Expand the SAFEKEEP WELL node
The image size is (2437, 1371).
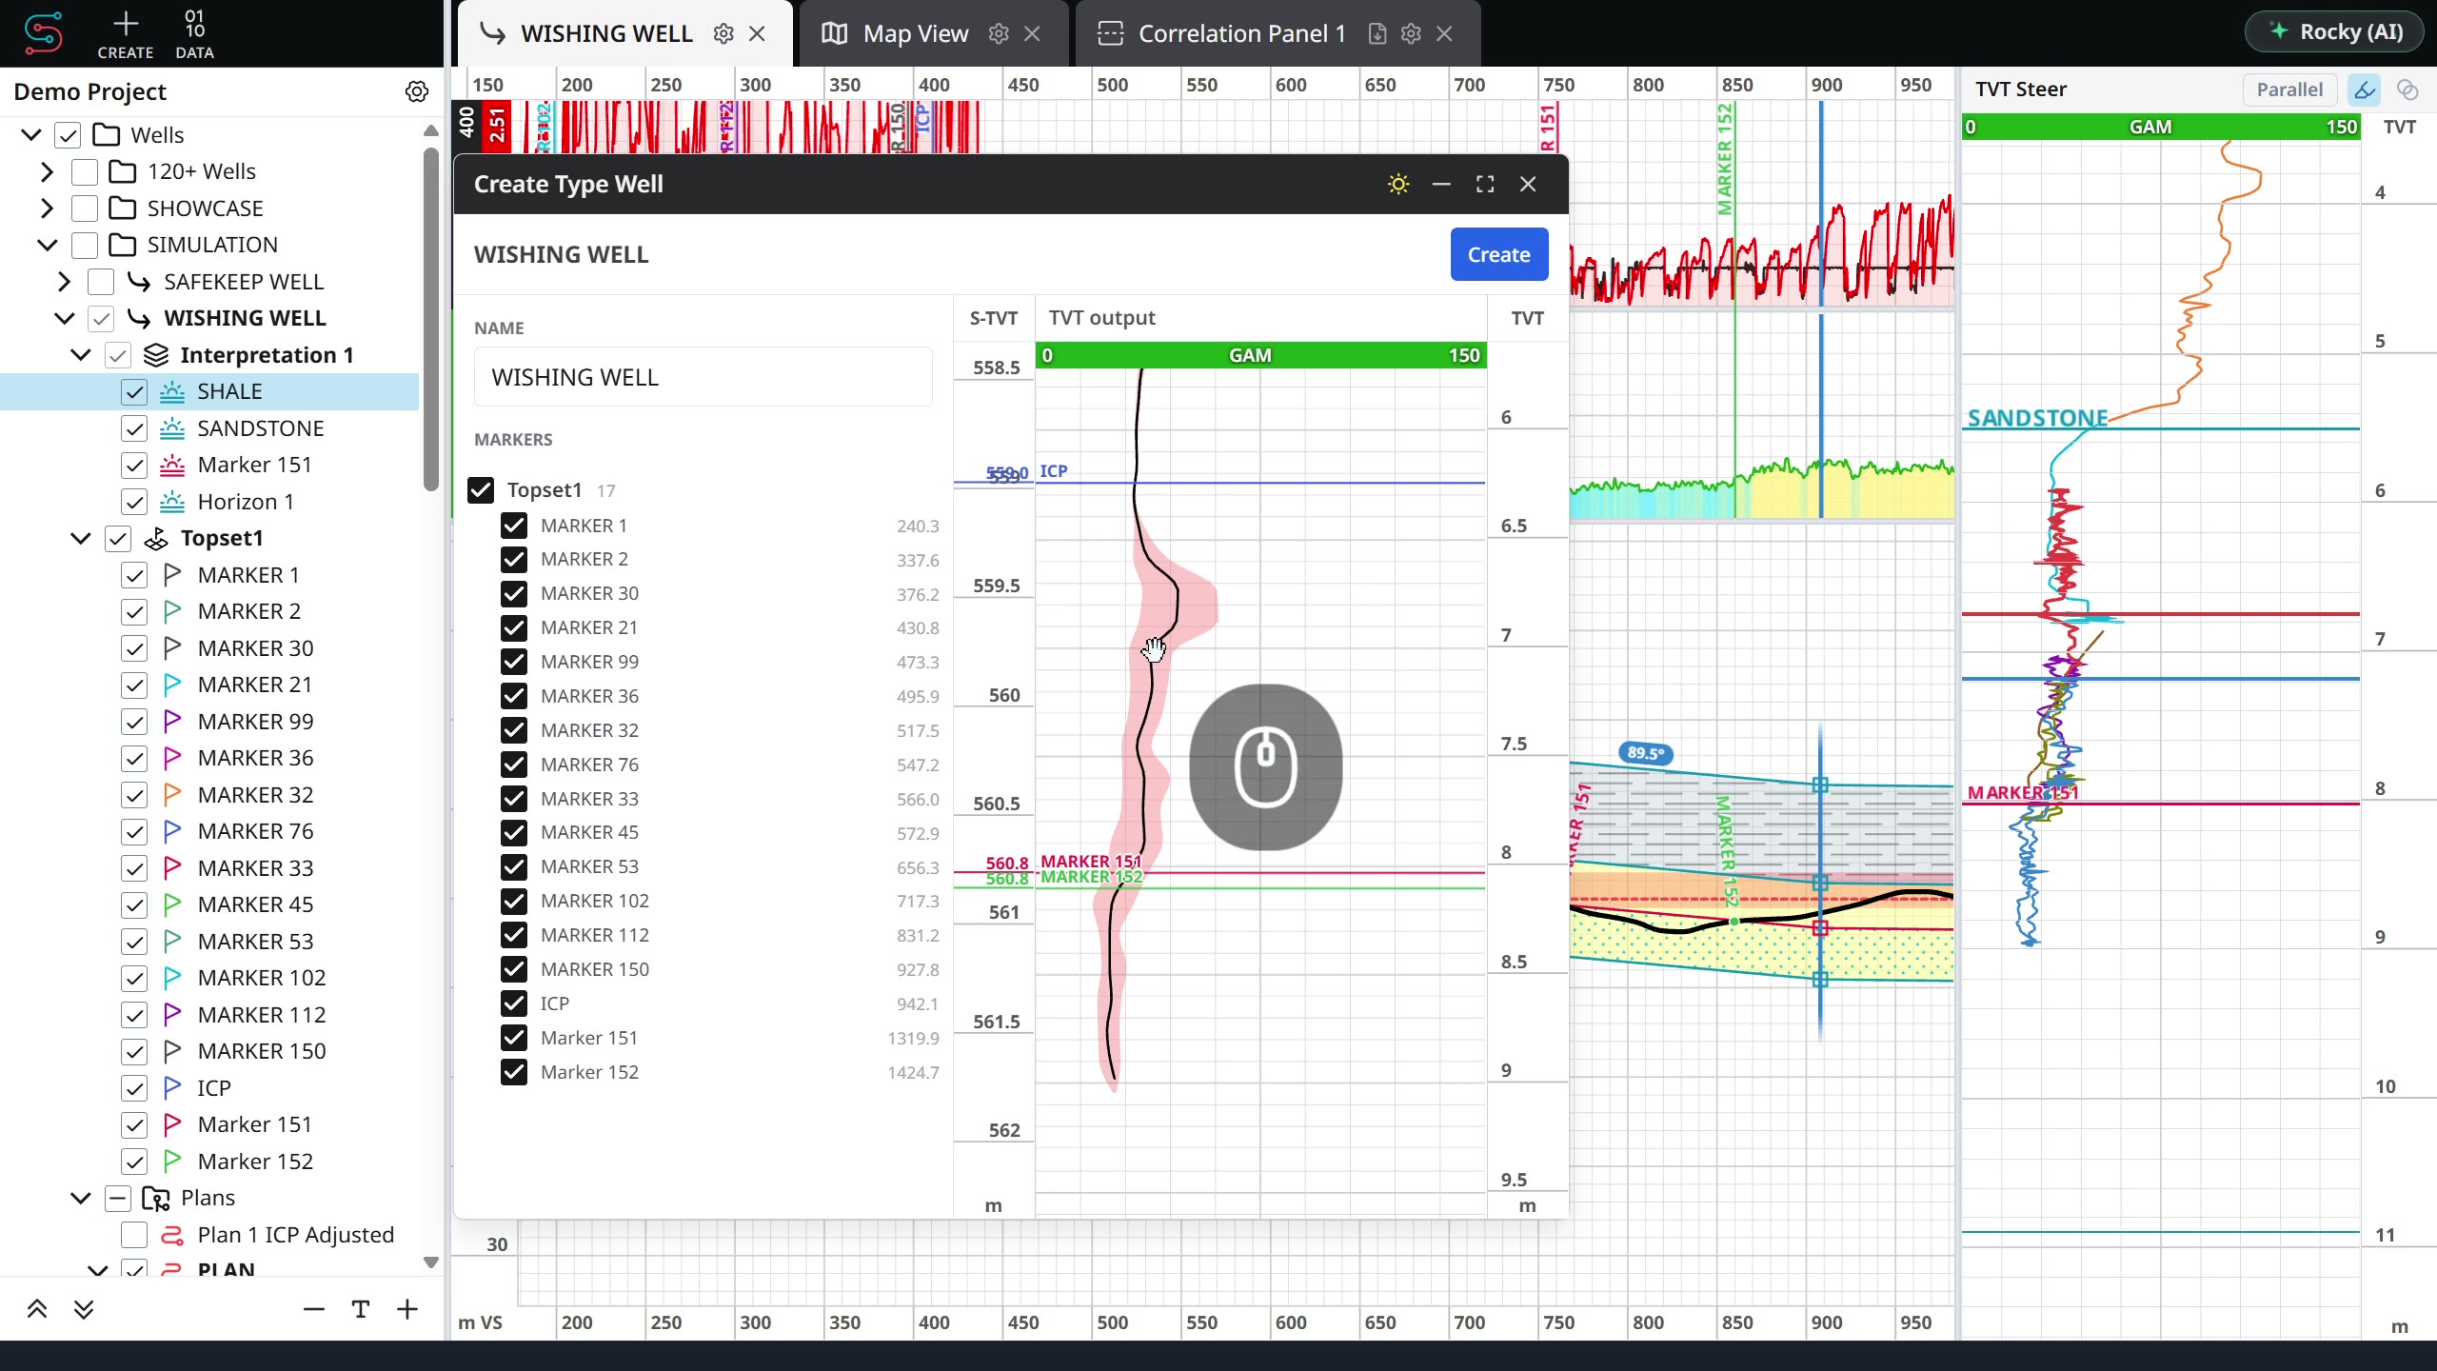point(64,282)
